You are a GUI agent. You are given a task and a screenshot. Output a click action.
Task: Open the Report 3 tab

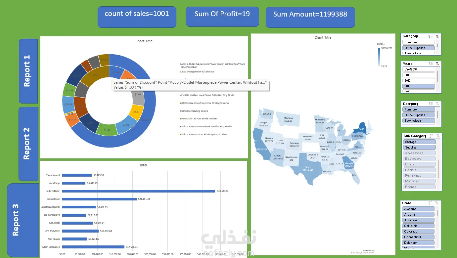tap(23, 220)
